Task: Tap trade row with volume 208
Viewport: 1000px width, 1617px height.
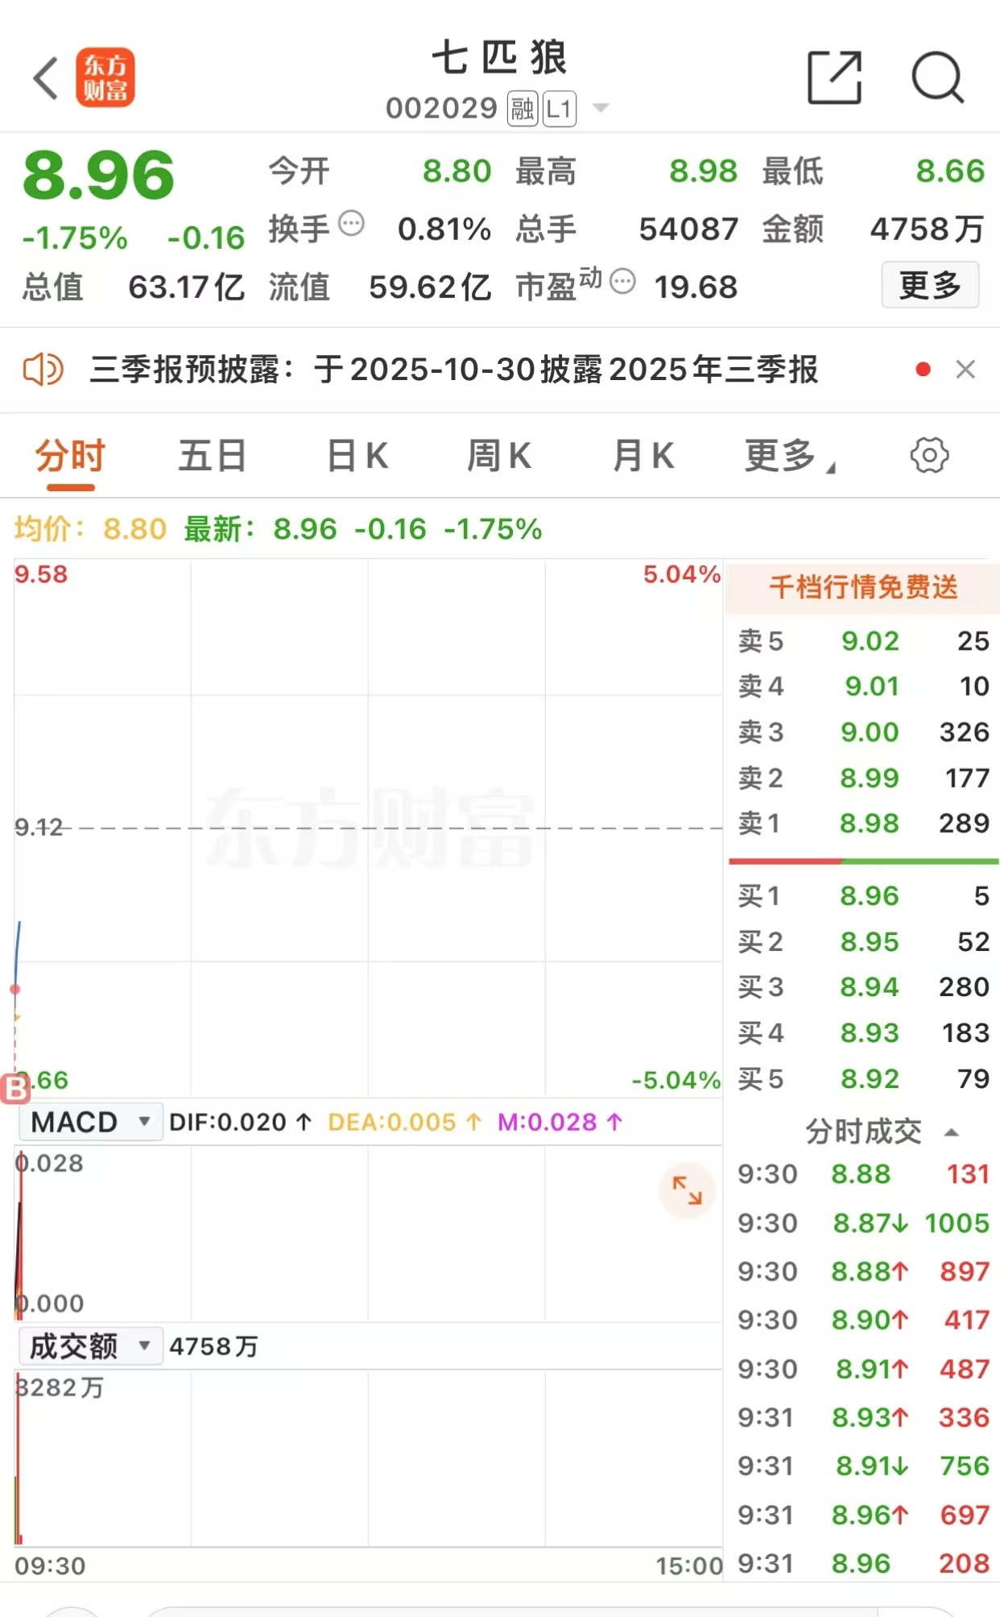Action: click(x=863, y=1563)
